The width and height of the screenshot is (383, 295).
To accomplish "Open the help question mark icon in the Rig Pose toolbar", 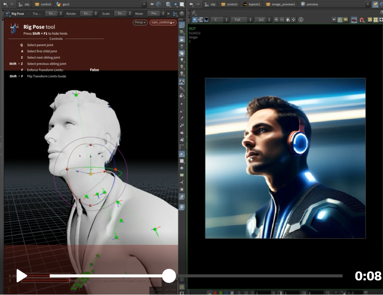I will pyautogui.click(x=182, y=13).
